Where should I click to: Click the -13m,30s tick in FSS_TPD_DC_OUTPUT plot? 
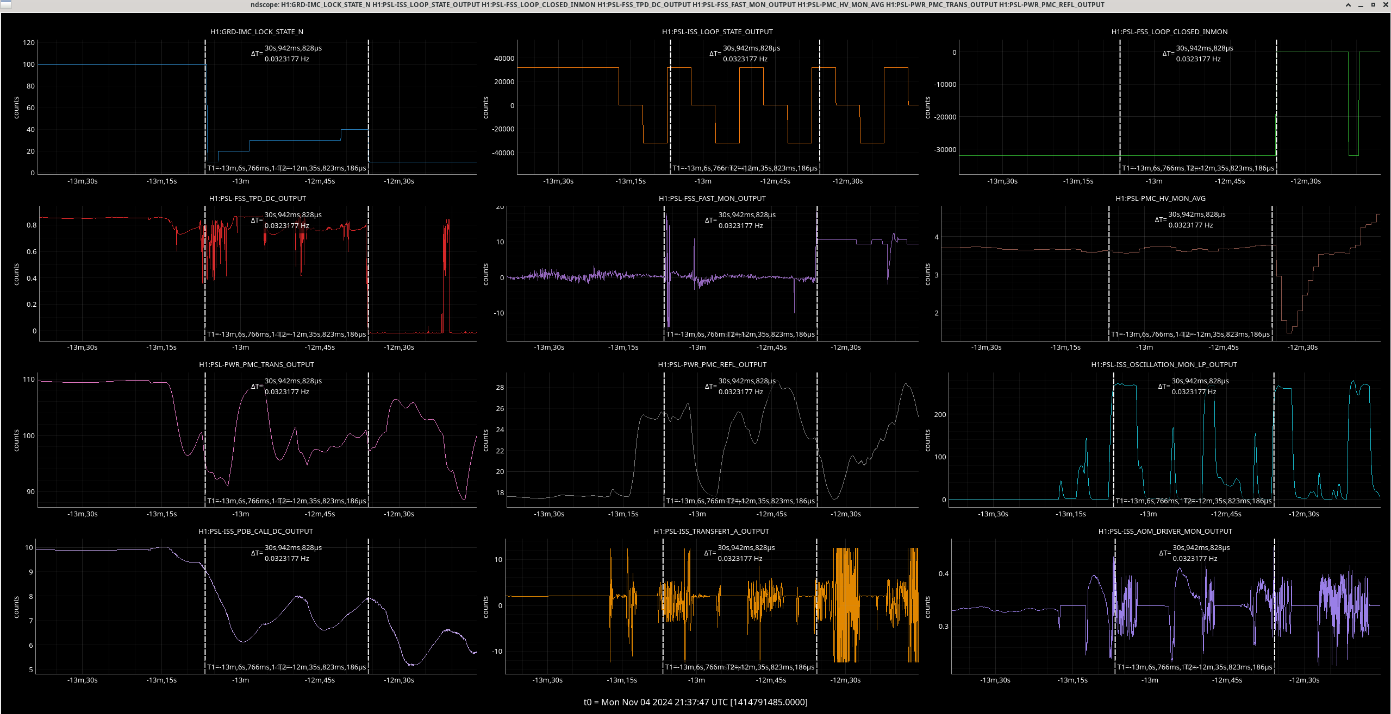point(82,347)
